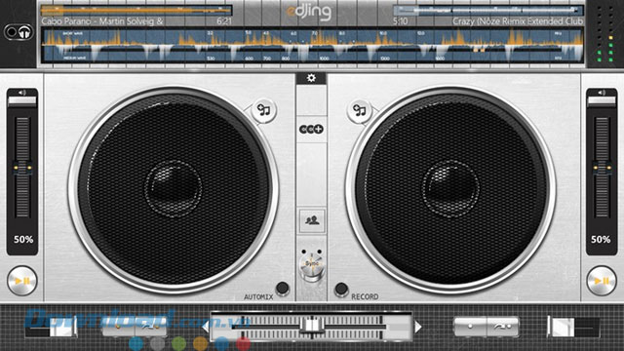Viewport: 624px width, 351px height.
Task: Click the crossfader left arrow
Action: coord(206,327)
